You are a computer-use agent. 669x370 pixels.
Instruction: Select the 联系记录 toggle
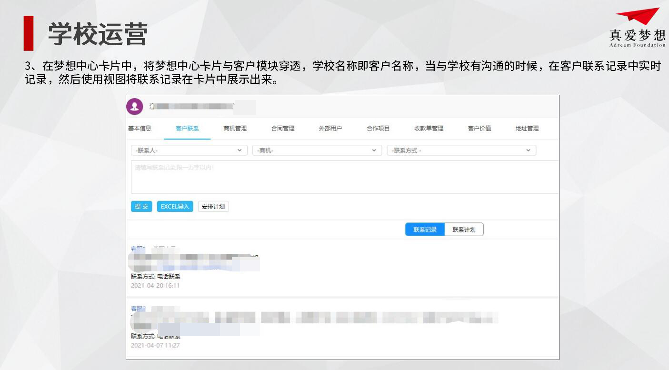click(x=425, y=230)
